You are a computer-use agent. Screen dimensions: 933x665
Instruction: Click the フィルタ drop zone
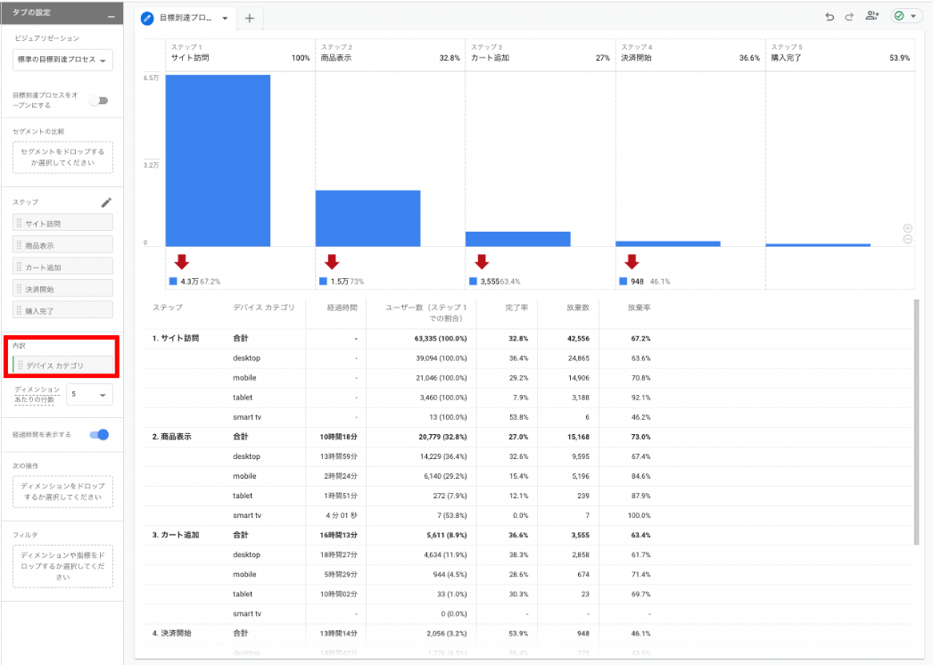click(62, 566)
